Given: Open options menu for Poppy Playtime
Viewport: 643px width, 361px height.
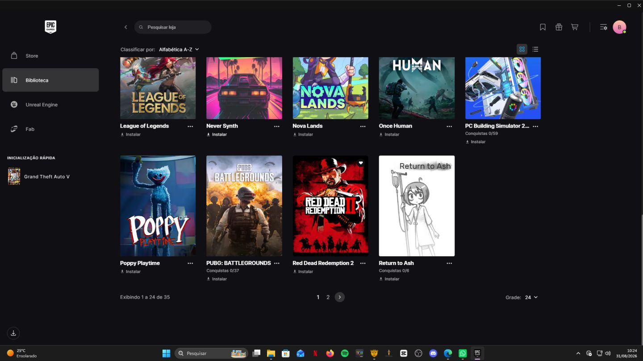Looking at the screenshot, I should pos(190,263).
